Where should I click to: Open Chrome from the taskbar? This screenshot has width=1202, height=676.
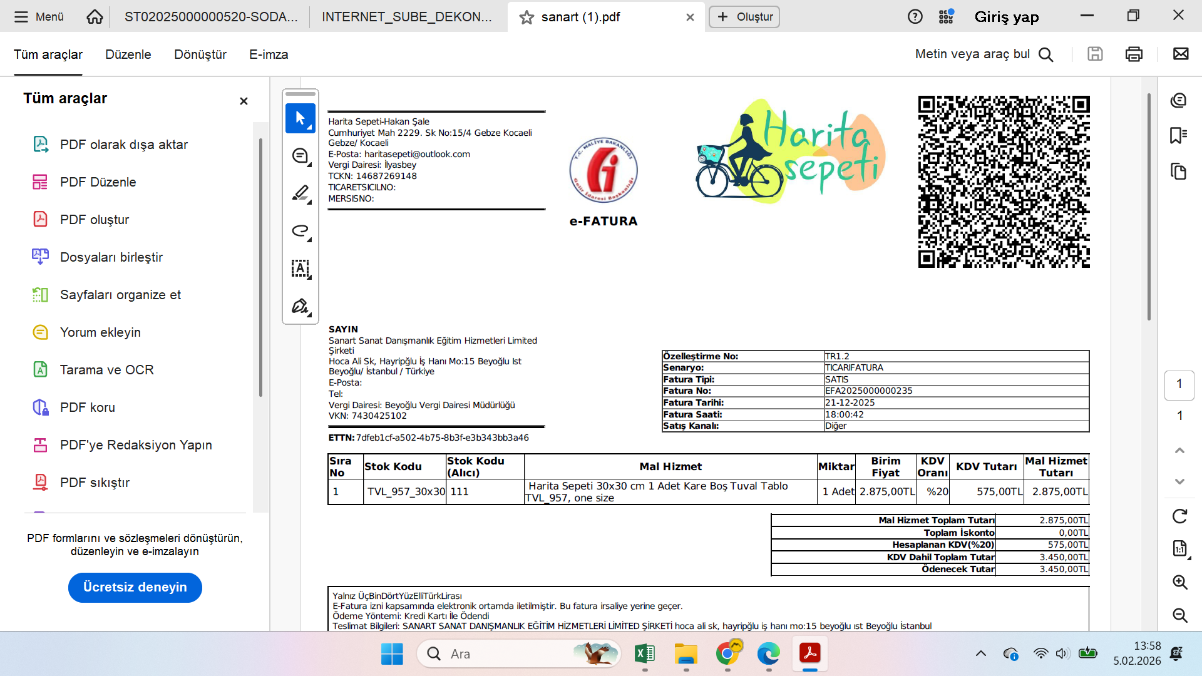coord(727,654)
